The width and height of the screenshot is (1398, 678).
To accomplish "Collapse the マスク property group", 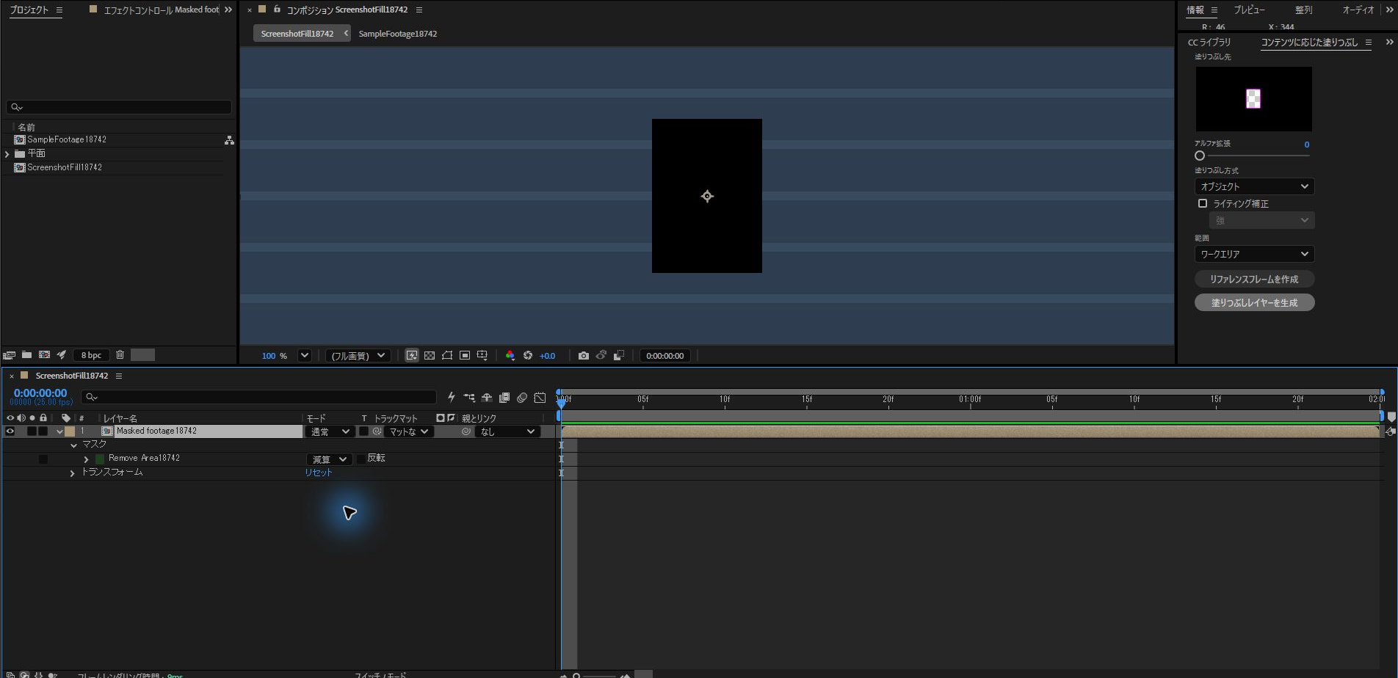I will click(x=73, y=445).
